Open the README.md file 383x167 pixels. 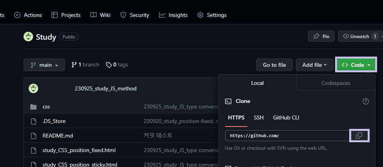58,136
